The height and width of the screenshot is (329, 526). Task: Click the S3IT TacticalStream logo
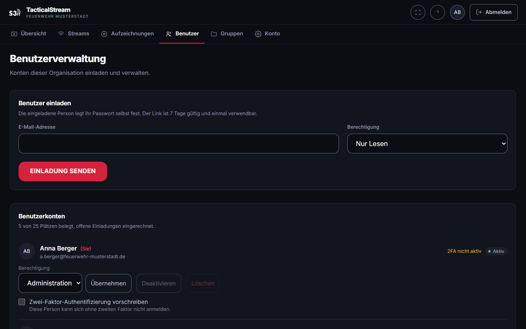click(x=15, y=12)
